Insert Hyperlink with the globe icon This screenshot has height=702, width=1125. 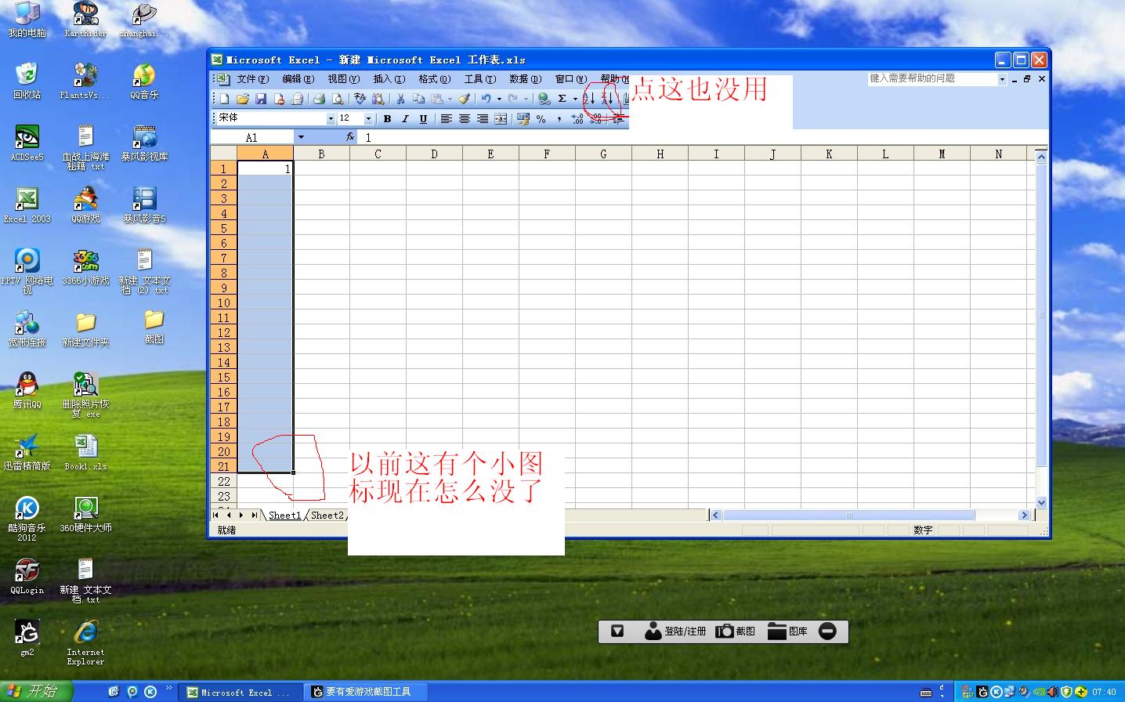[544, 99]
